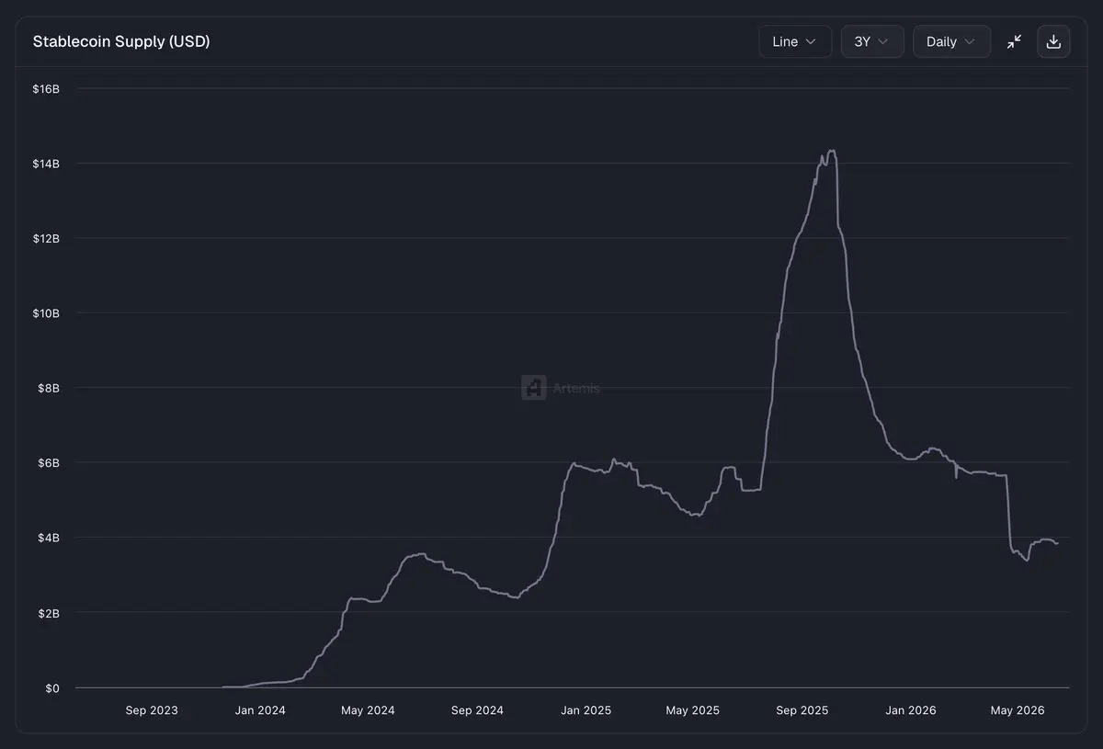Click the Jan 2024 x-axis label

[260, 710]
